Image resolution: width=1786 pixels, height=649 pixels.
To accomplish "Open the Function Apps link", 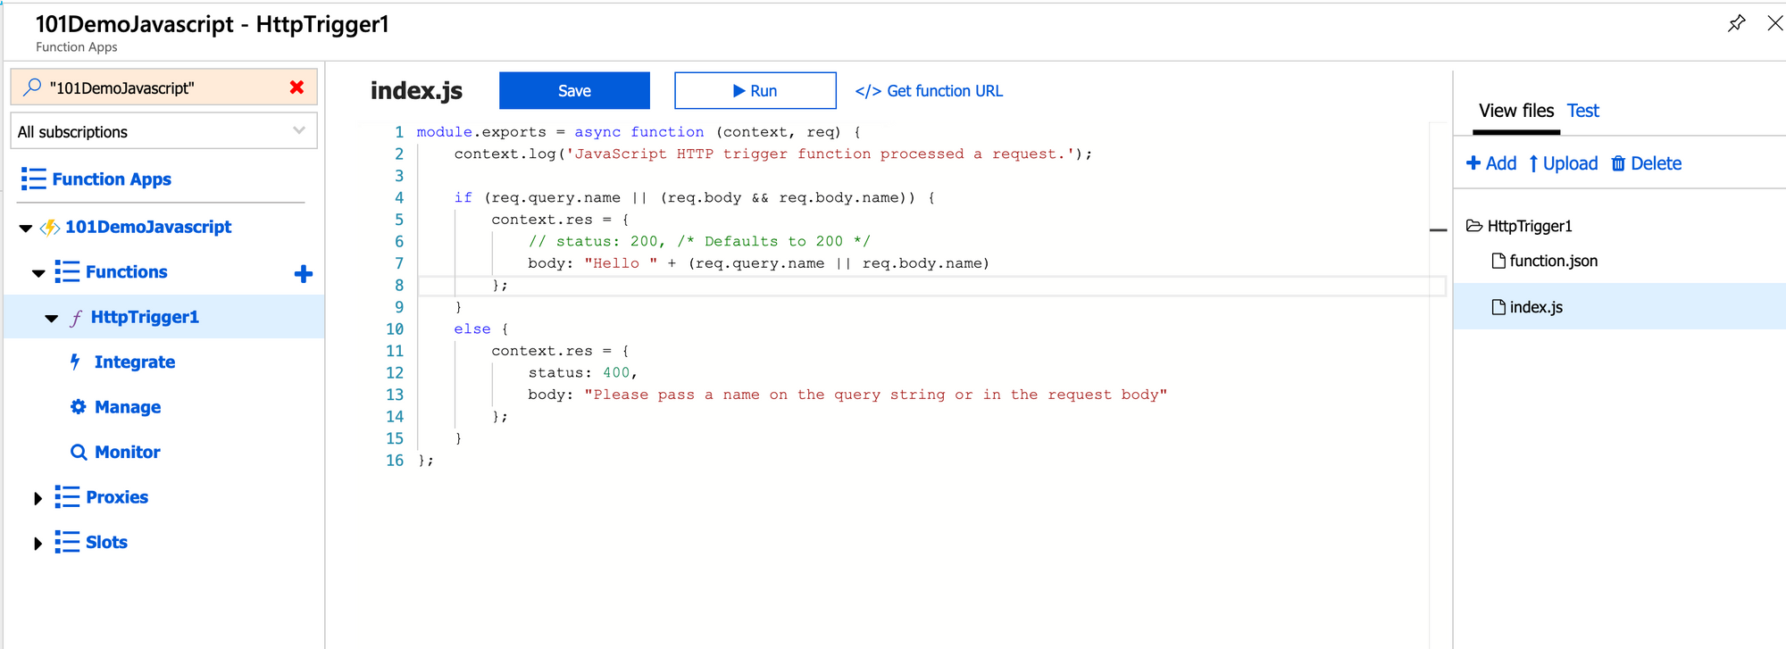I will point(112,179).
